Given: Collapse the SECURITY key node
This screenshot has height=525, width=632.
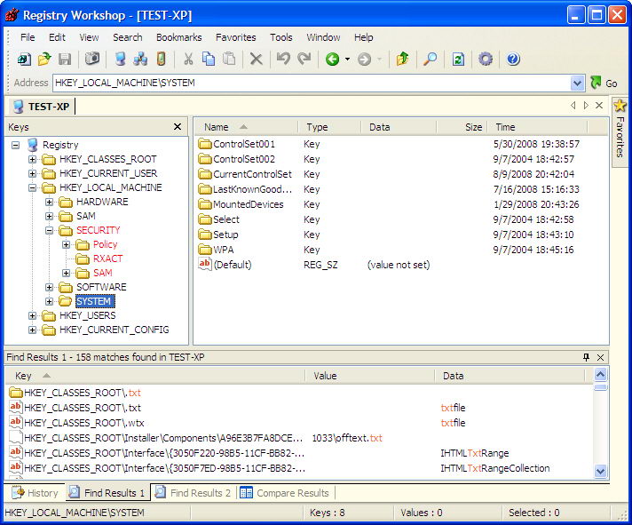Looking at the screenshot, I should (x=50, y=231).
